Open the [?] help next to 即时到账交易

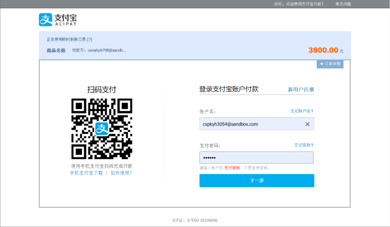point(89,39)
